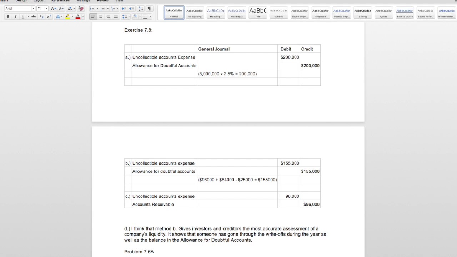The height and width of the screenshot is (257, 457).
Task: Increase the paragraph indent
Action: pos(131,9)
